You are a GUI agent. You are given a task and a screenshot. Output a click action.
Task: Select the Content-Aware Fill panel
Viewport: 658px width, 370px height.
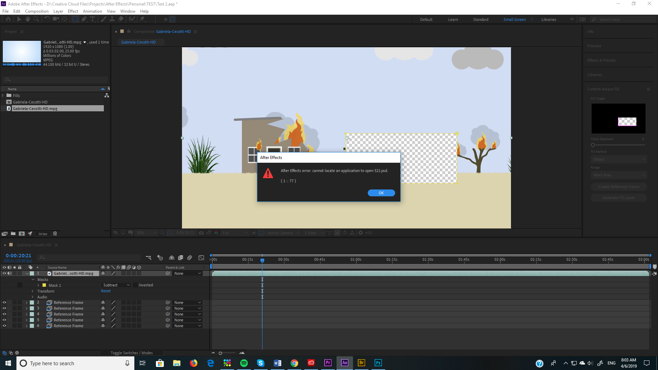603,89
